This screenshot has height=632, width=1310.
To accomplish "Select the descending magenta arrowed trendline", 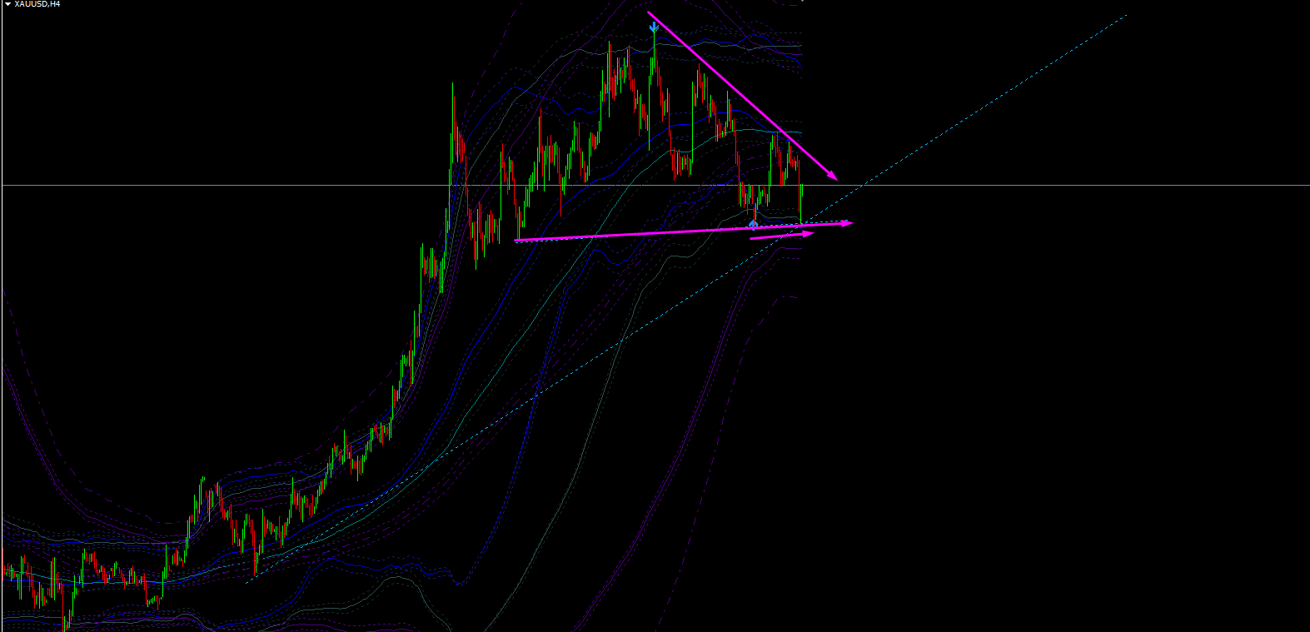I will (x=743, y=96).
